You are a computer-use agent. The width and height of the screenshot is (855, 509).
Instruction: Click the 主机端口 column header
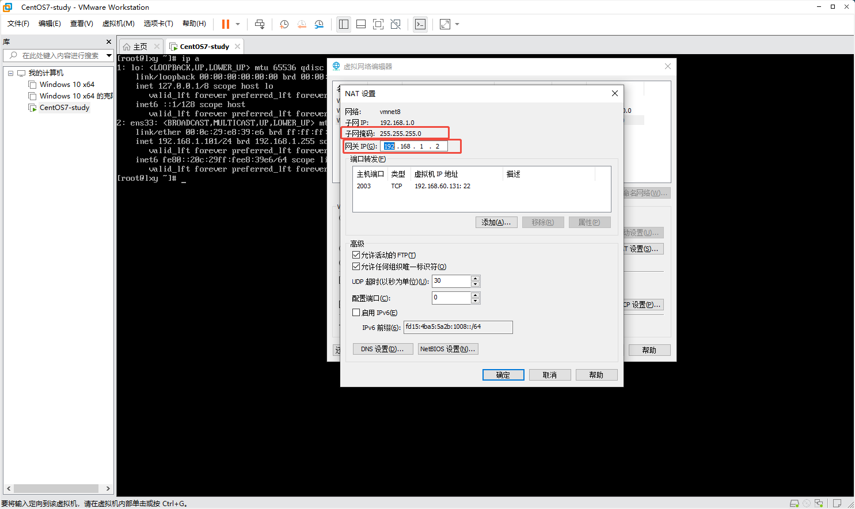click(370, 174)
